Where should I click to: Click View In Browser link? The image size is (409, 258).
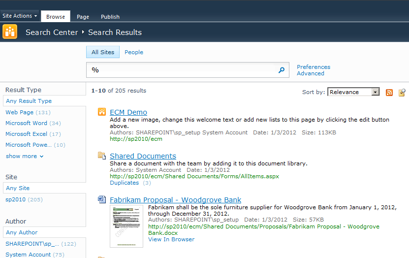point(171,239)
